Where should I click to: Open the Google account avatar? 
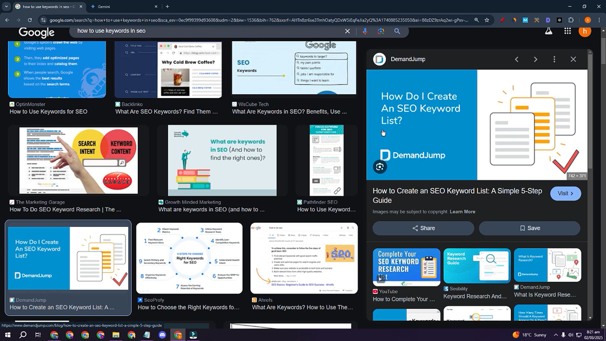[x=585, y=31]
